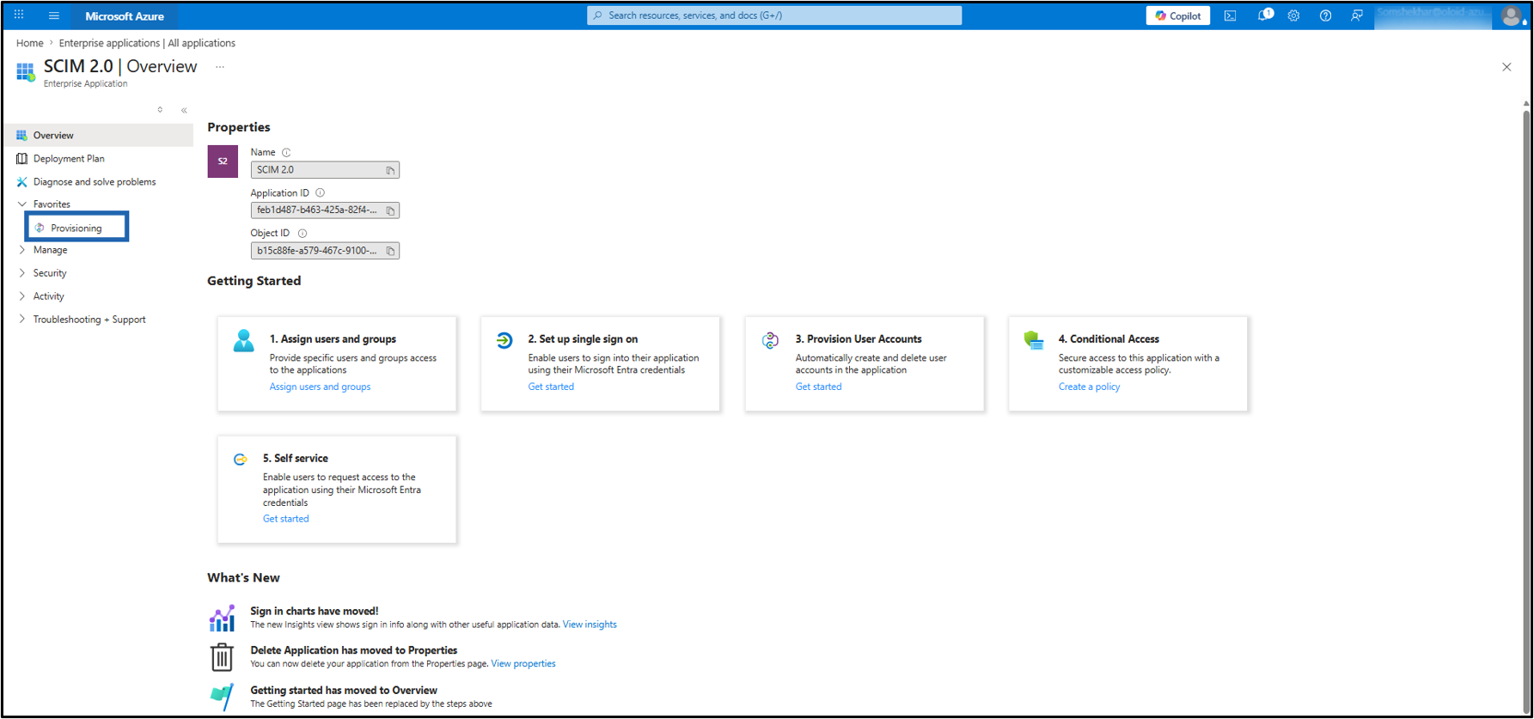Open the Copilot button

pyautogui.click(x=1177, y=15)
